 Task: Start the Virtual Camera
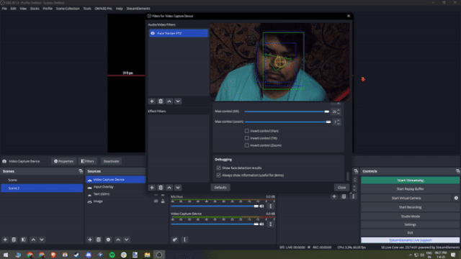coord(406,198)
